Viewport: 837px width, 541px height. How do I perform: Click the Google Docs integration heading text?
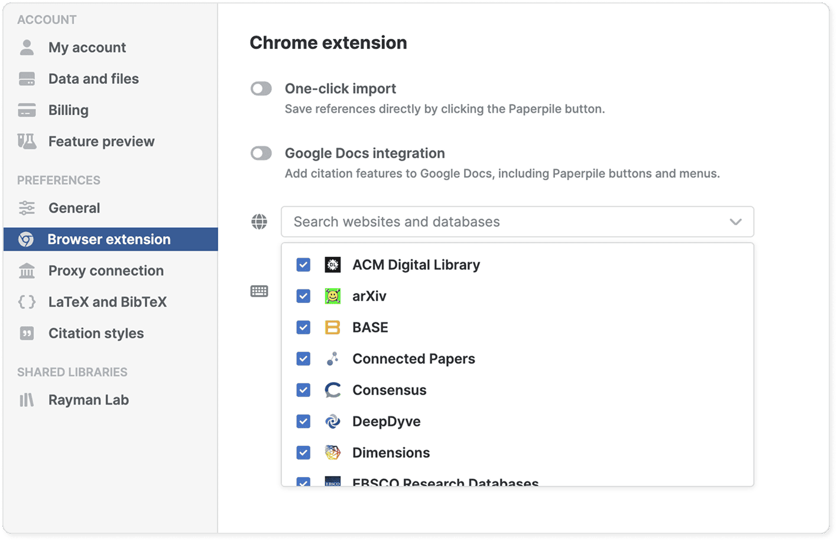tap(365, 154)
